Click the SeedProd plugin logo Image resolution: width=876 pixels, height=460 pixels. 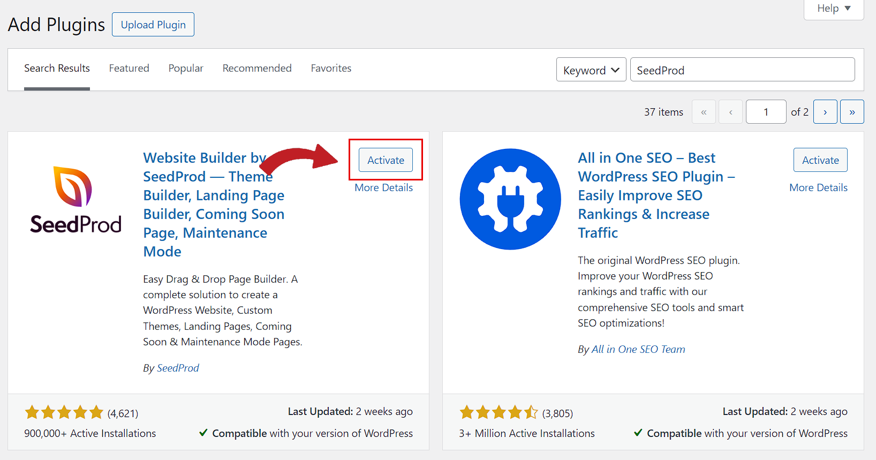[75, 200]
